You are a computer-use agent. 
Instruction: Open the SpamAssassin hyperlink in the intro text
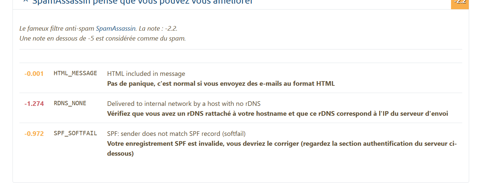116,29
